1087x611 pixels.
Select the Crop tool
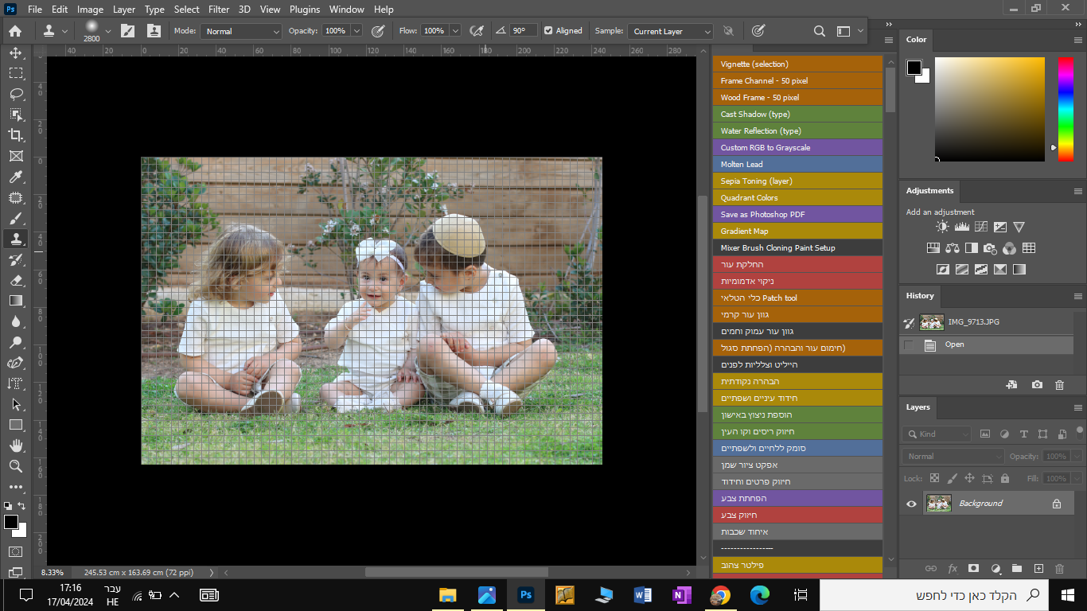(15, 135)
